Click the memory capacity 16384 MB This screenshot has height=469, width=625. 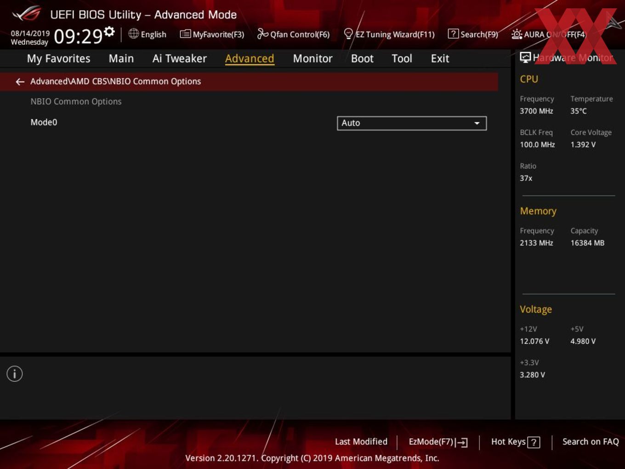[587, 243]
